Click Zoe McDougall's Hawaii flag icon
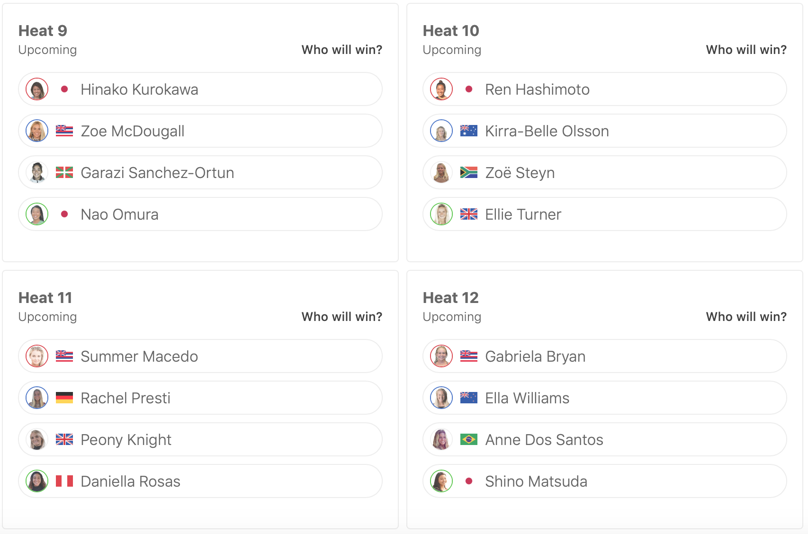This screenshot has width=808, height=534. click(64, 131)
